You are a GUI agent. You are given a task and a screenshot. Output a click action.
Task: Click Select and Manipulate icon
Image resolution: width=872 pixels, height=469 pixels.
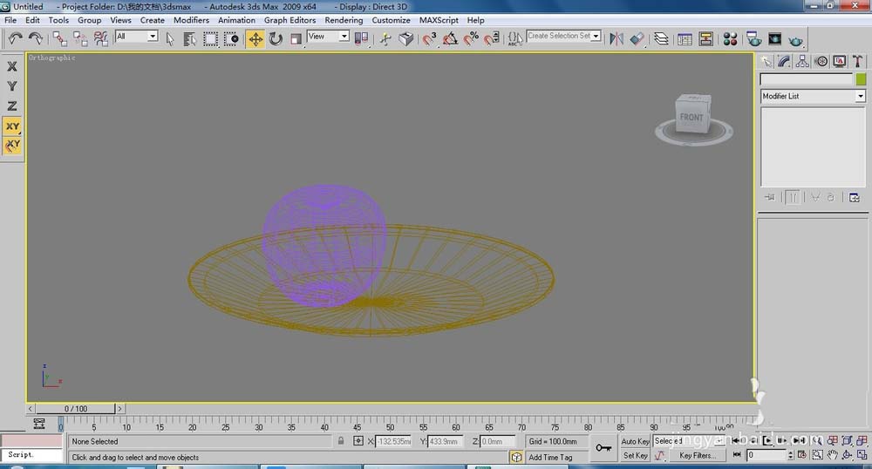pyautogui.click(x=385, y=38)
